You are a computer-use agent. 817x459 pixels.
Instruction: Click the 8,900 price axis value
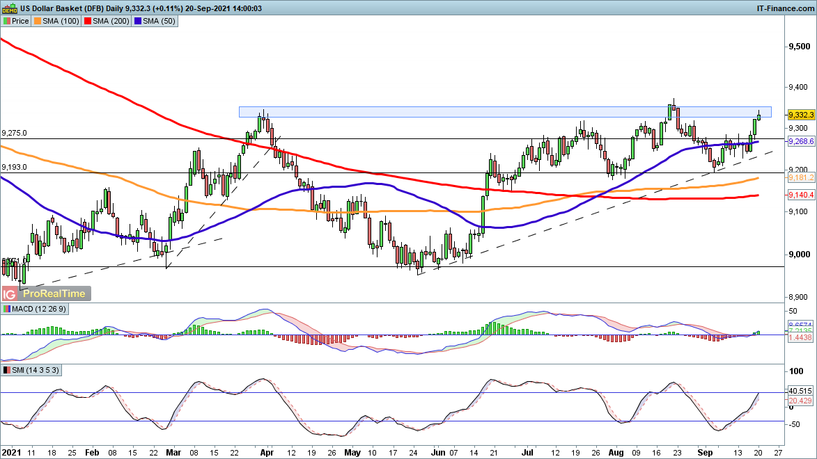[800, 297]
